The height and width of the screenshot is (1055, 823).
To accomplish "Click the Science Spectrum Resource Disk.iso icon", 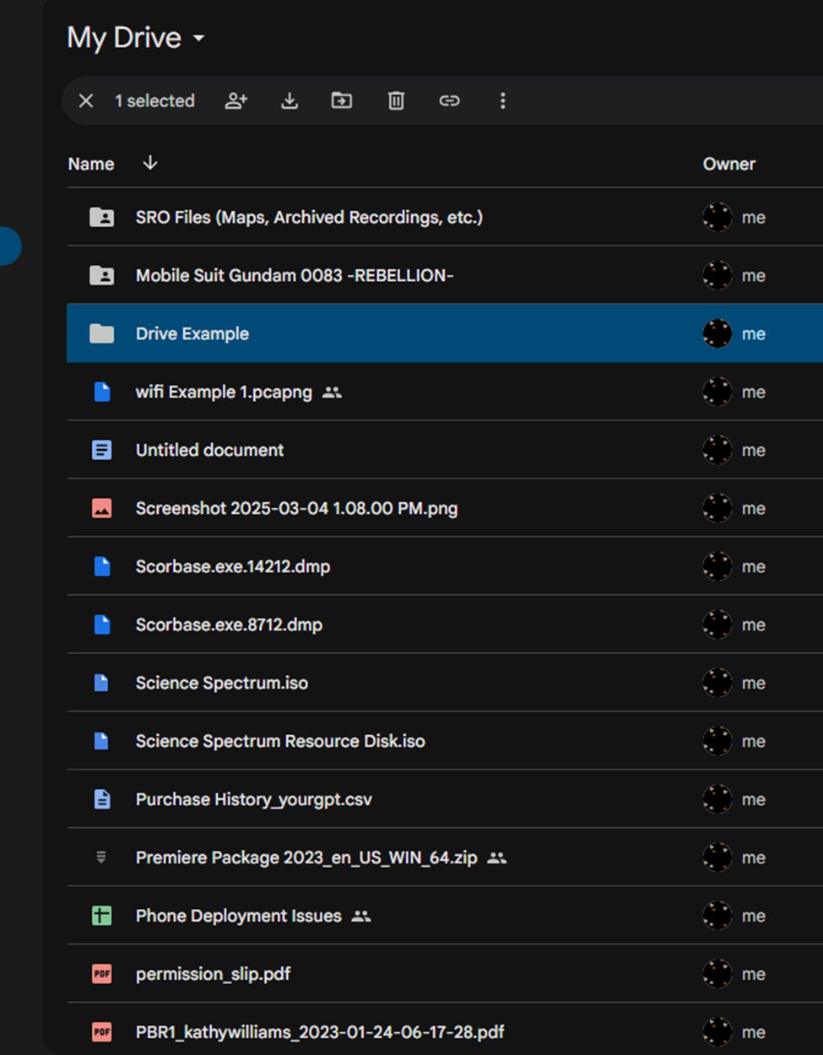I will point(101,741).
